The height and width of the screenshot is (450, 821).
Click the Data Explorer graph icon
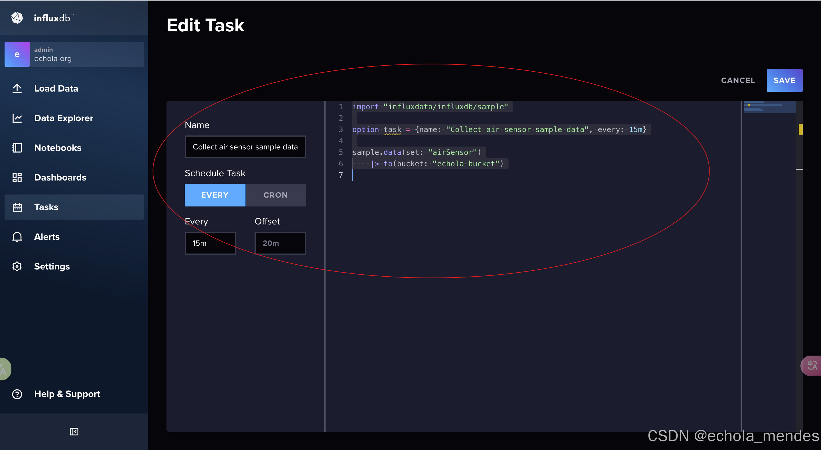(17, 118)
